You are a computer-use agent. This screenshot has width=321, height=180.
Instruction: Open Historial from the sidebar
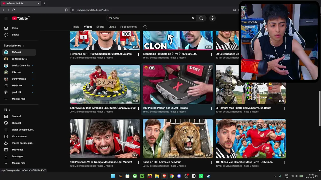(x=19, y=123)
